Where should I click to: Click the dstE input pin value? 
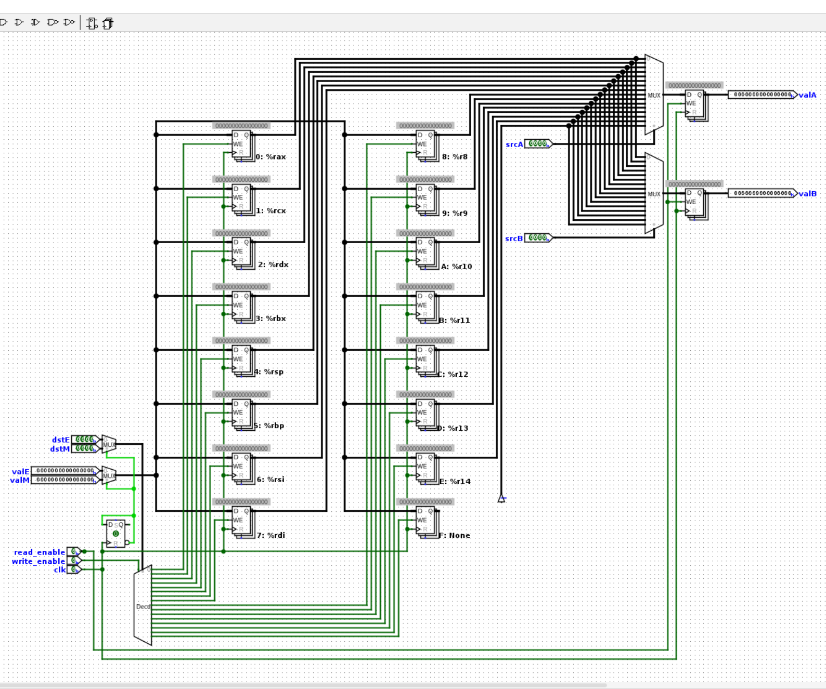[84, 440]
